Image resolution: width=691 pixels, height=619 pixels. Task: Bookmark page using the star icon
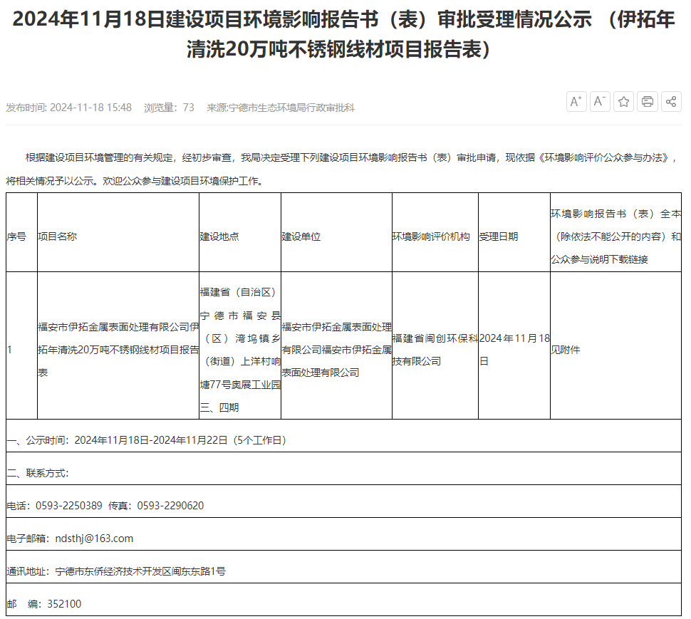(x=623, y=102)
